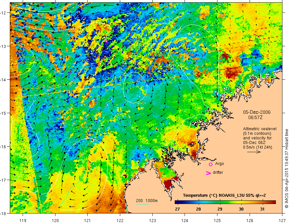The image size is (289, 223).
Task: Click the '05-Dec 06Z' caption line
Action: pos(254,143)
